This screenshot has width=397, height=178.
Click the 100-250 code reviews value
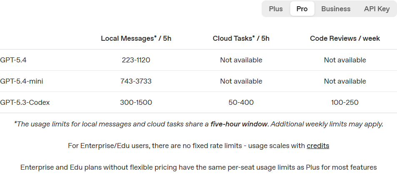[345, 102]
